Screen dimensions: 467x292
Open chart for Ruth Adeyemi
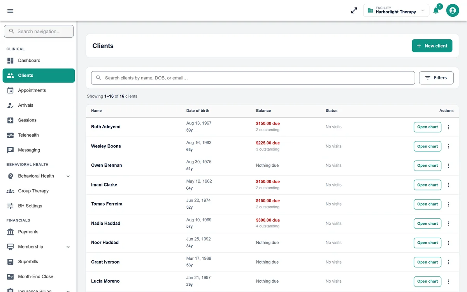click(x=427, y=127)
